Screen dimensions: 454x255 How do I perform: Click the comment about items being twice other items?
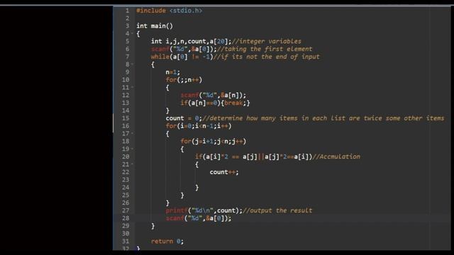pyautogui.click(x=323, y=118)
